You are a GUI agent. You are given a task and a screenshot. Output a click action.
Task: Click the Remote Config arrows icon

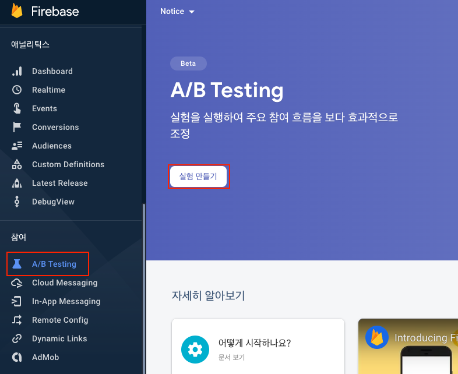pyautogui.click(x=17, y=320)
